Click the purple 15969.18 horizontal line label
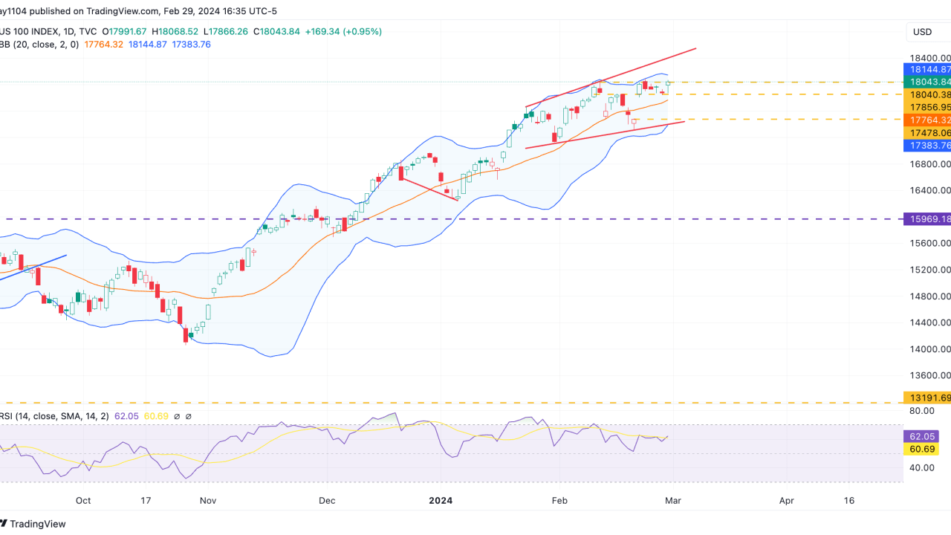 pyautogui.click(x=926, y=219)
